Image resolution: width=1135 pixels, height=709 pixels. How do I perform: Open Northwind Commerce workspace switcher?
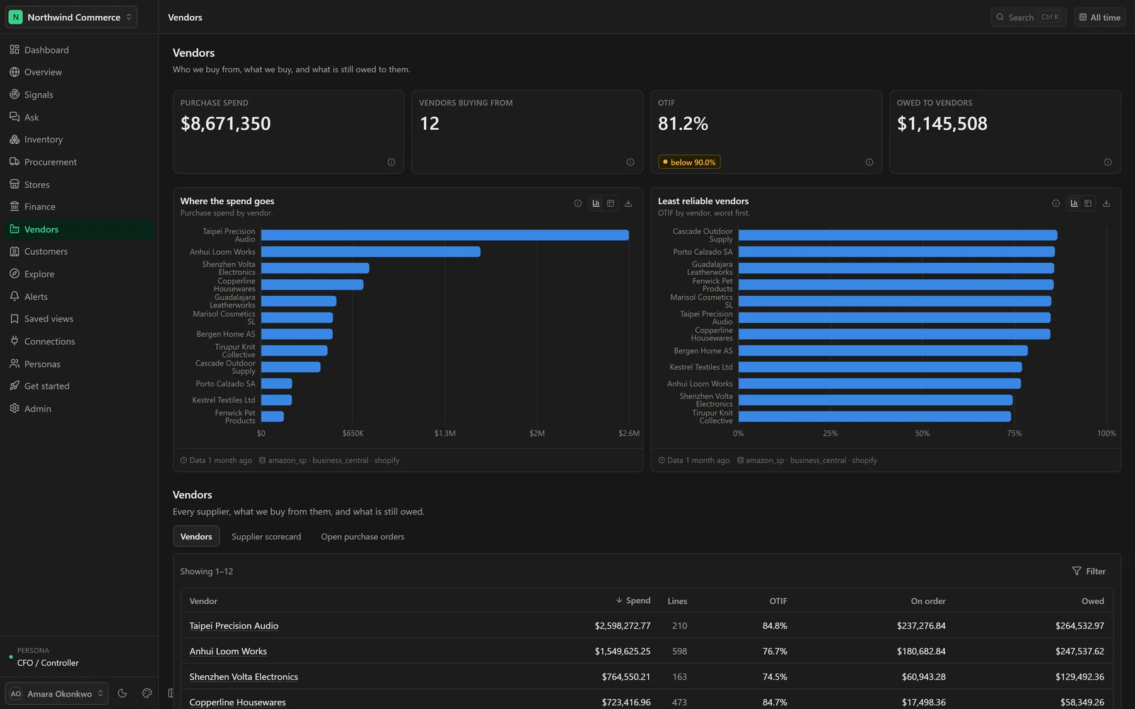(71, 17)
